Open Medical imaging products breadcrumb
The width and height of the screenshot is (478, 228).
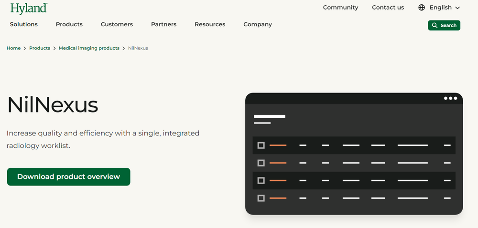(x=89, y=48)
